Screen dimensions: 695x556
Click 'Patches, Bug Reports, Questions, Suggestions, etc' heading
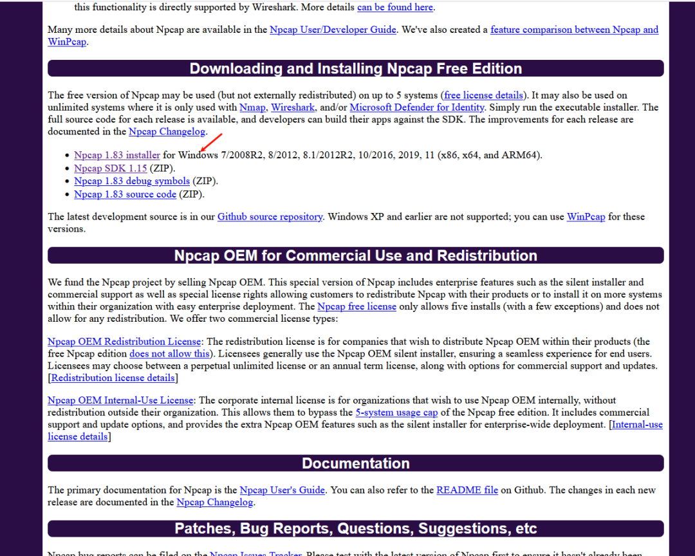click(x=356, y=528)
